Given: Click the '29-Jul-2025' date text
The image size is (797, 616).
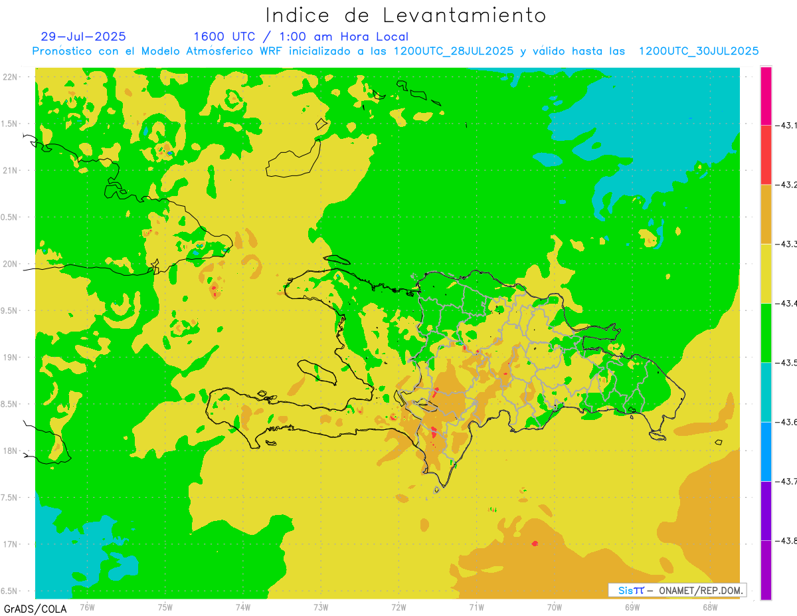Looking at the screenshot, I should [x=83, y=37].
